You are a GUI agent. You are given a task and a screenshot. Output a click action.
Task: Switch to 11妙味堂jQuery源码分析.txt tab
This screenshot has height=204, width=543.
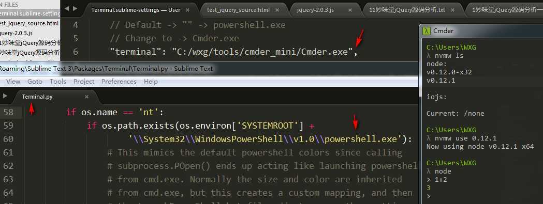pyautogui.click(x=407, y=10)
